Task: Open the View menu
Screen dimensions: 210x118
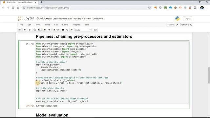Action: click(38, 25)
